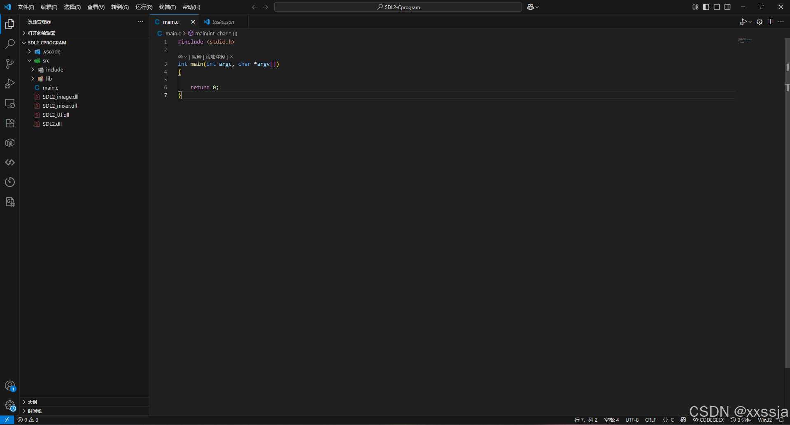790x425 pixels.
Task: Click UTF-8 encoding in the status bar
Action: click(632, 420)
